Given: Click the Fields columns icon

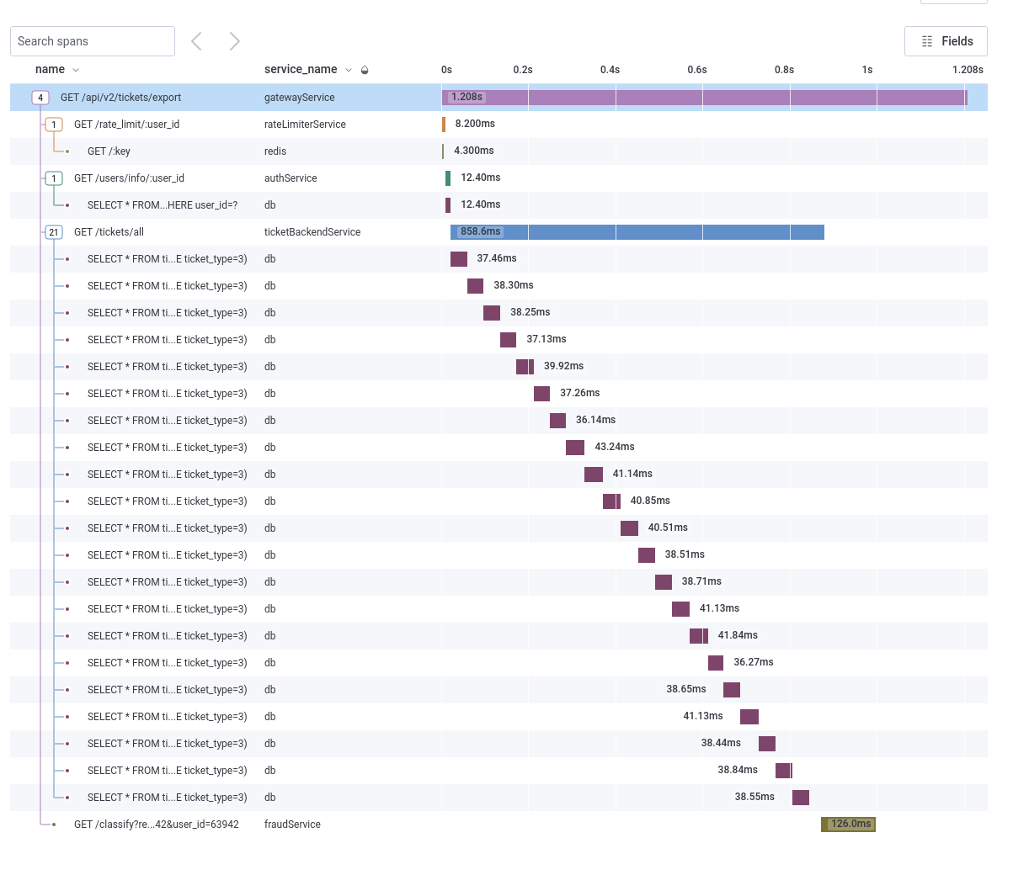Looking at the screenshot, I should (x=927, y=41).
